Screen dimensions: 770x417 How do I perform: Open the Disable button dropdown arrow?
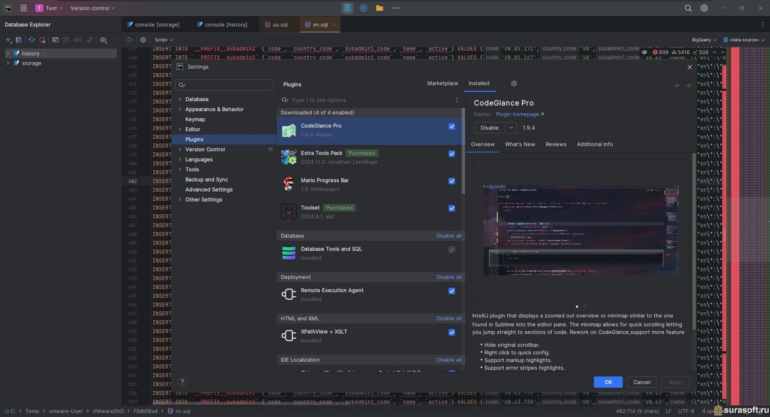pos(511,128)
